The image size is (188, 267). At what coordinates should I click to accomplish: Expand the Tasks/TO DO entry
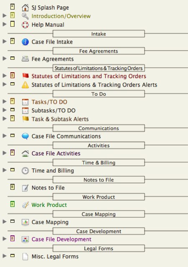point(5,101)
